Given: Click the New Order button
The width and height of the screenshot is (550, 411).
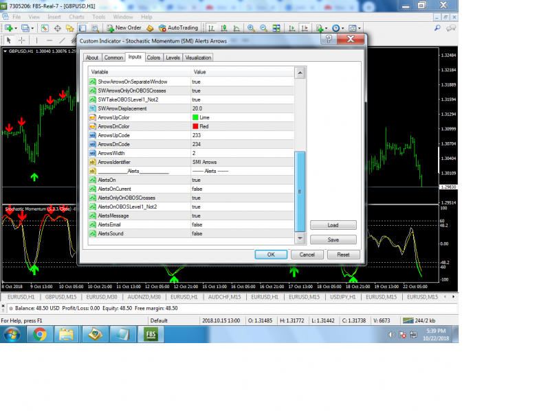Looking at the screenshot, I should pyautogui.click(x=124, y=28).
